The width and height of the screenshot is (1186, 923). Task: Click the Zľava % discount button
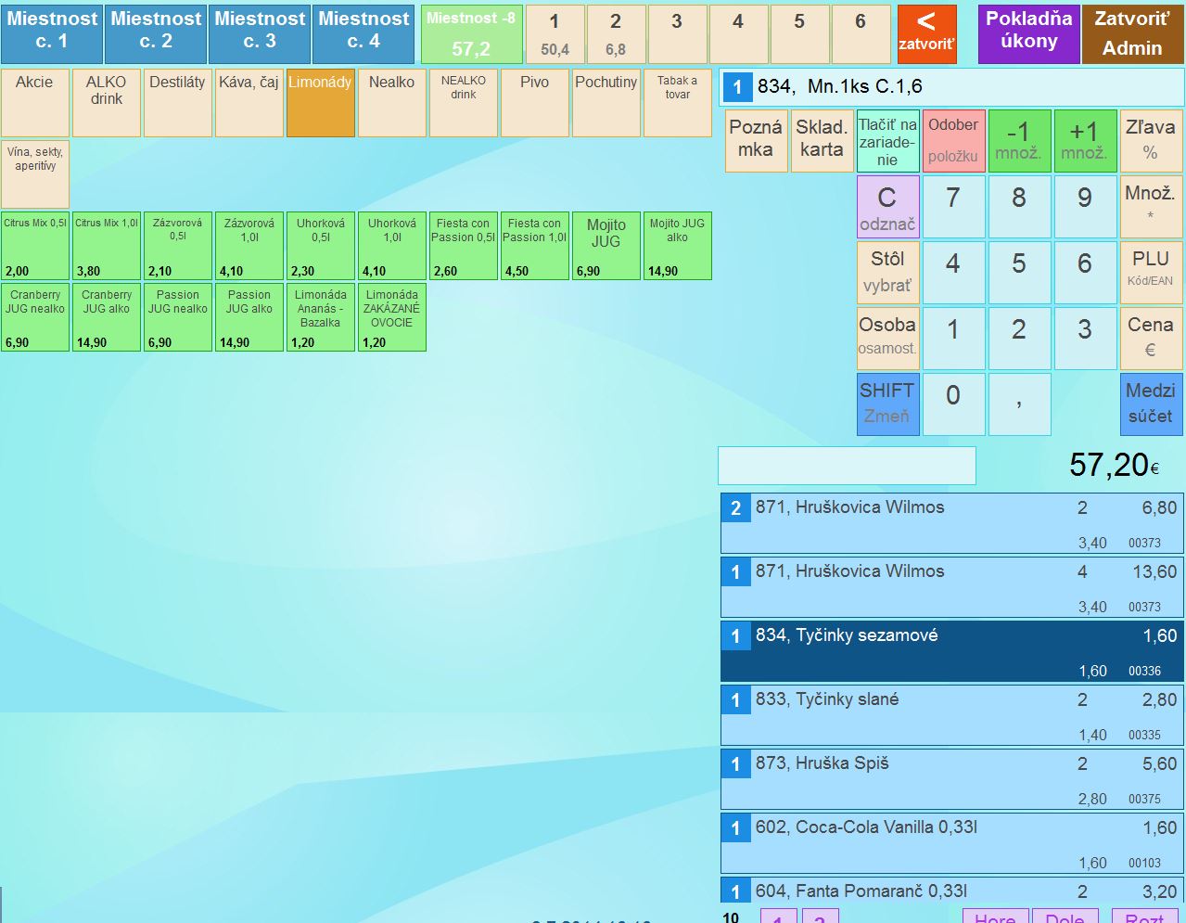[x=1150, y=141]
